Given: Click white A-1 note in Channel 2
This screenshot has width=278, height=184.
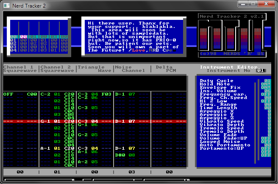Looking at the screenshot, I should coord(45,148).
